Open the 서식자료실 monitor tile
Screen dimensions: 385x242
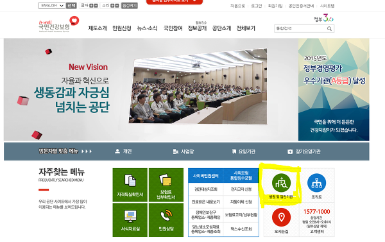pos(130,220)
